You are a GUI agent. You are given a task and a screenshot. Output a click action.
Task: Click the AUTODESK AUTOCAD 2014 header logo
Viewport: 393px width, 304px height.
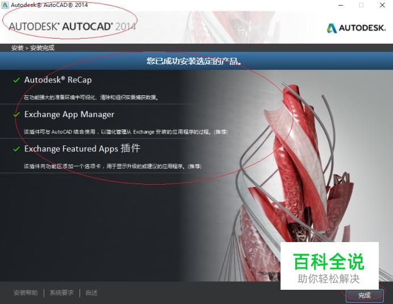point(73,27)
